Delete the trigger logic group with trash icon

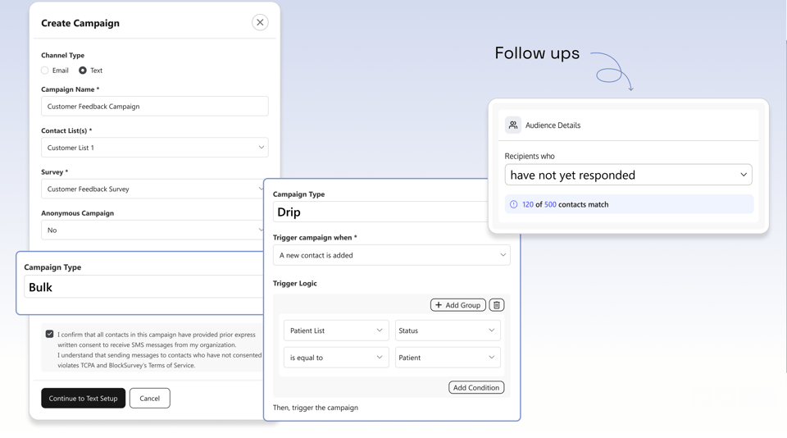tap(497, 305)
